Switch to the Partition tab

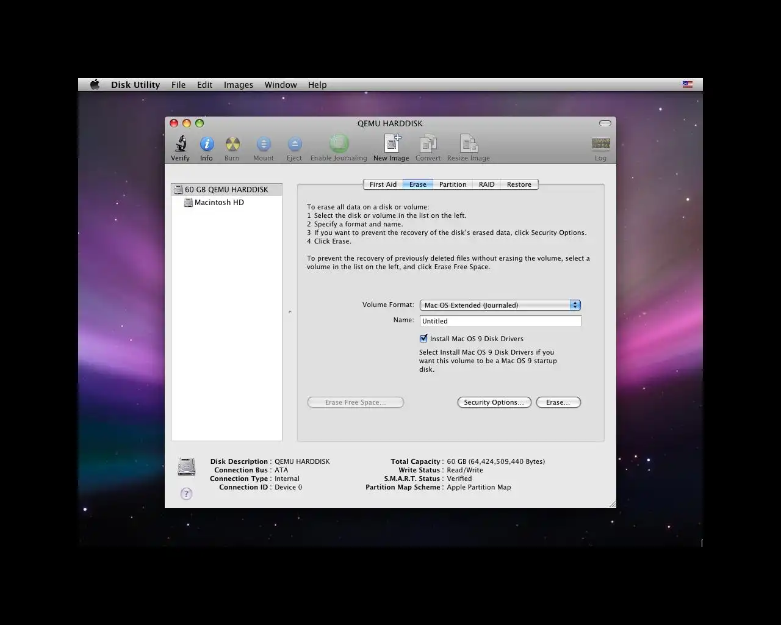[x=453, y=184]
